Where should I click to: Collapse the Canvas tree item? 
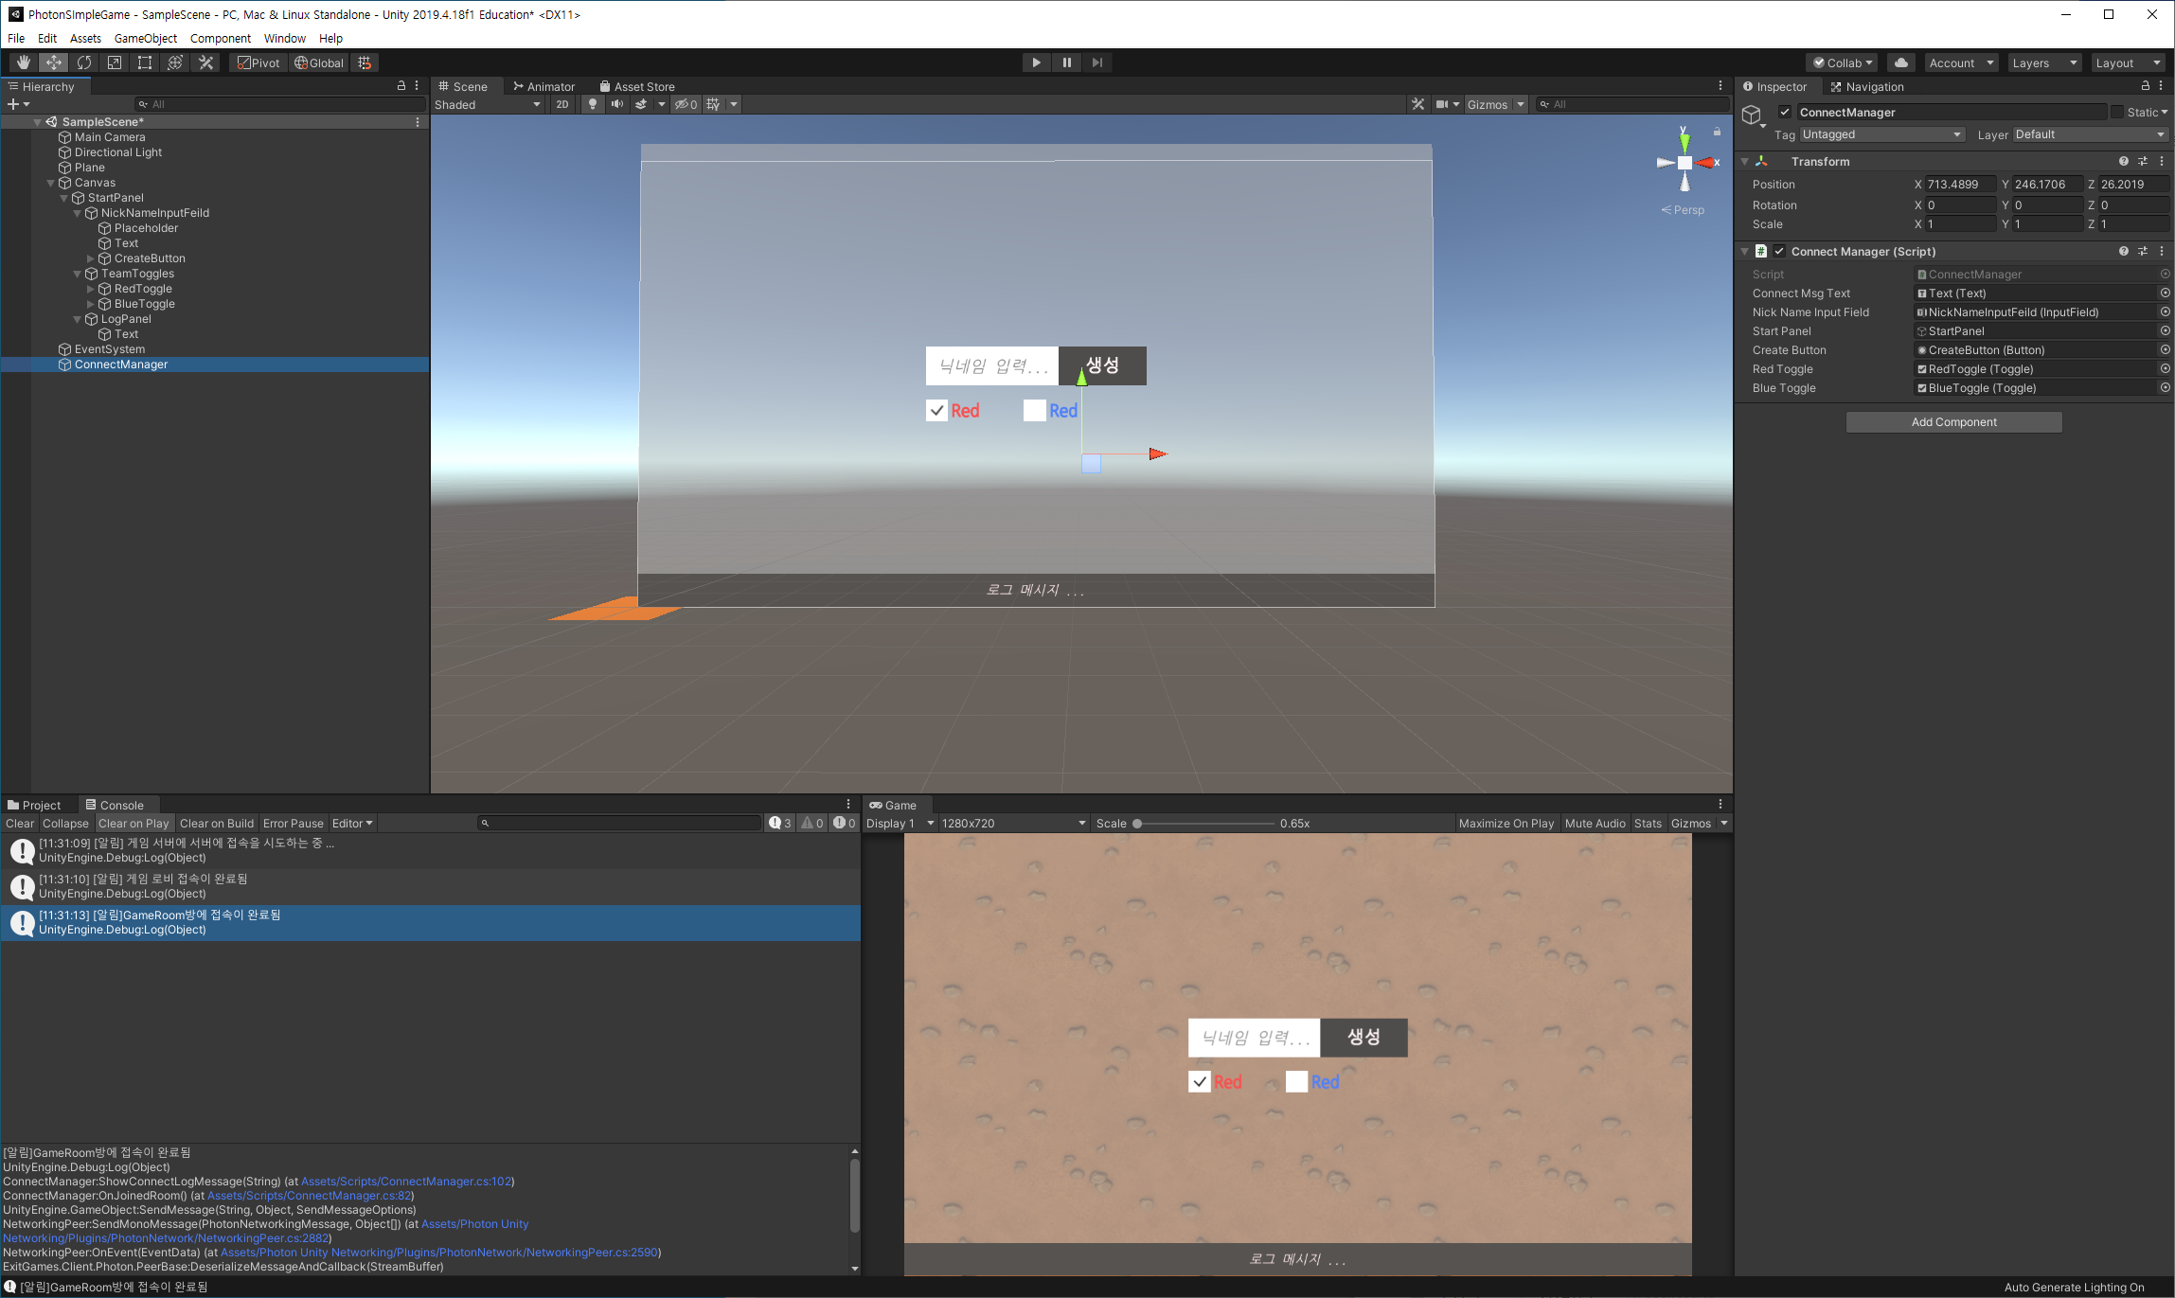pyautogui.click(x=51, y=183)
